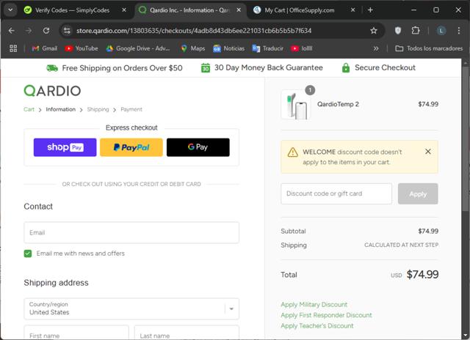Click the scrollbar down arrow
Screen dimensions: 470x340
tap(465, 336)
